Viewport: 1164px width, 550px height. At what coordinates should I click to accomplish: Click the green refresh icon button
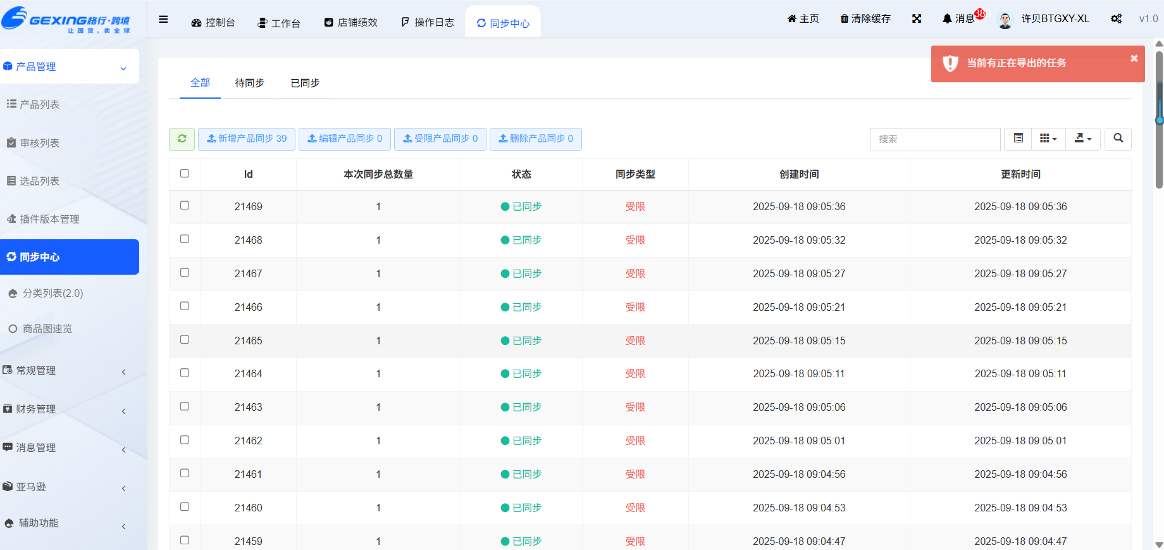(182, 139)
